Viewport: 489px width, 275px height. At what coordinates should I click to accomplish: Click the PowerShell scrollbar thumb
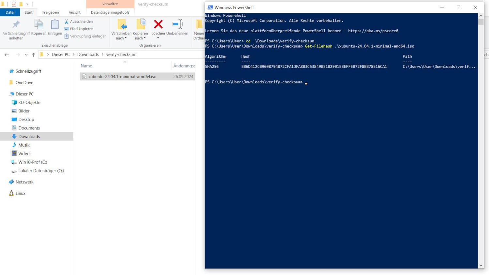pyautogui.click(x=481, y=22)
